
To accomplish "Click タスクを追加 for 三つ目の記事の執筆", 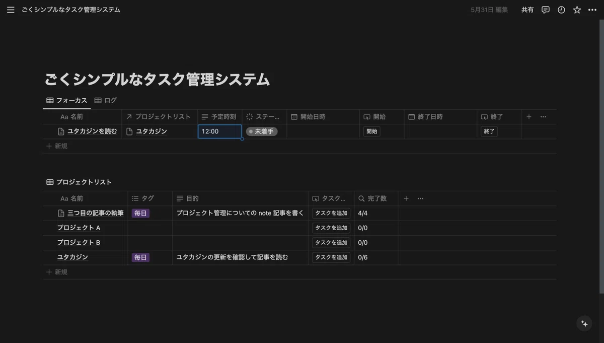I will 331,213.
